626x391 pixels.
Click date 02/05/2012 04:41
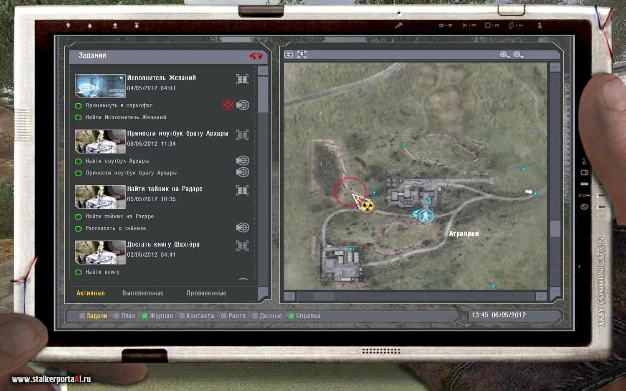[151, 255]
